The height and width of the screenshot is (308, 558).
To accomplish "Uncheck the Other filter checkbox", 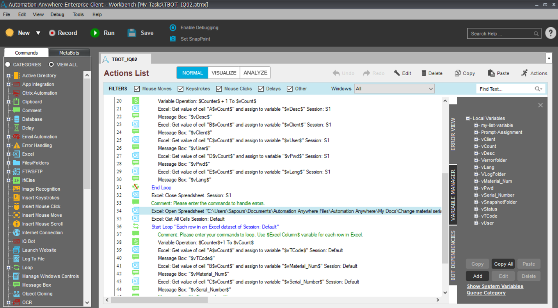I will 290,89.
